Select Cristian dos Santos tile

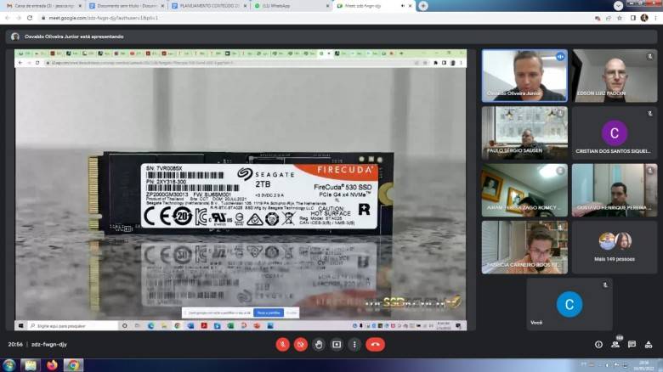(615, 132)
